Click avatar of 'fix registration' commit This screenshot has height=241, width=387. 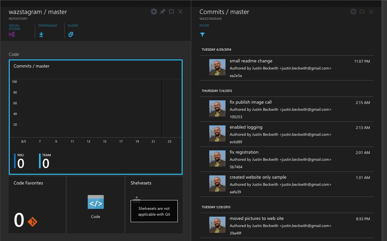(217, 159)
